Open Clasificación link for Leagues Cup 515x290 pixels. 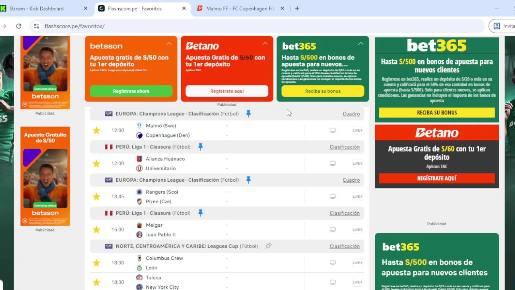[x=345, y=246]
